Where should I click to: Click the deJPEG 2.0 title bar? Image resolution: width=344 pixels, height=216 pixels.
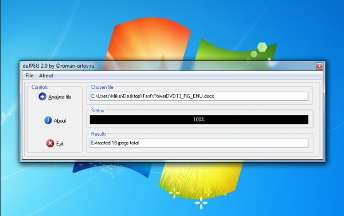click(167, 66)
